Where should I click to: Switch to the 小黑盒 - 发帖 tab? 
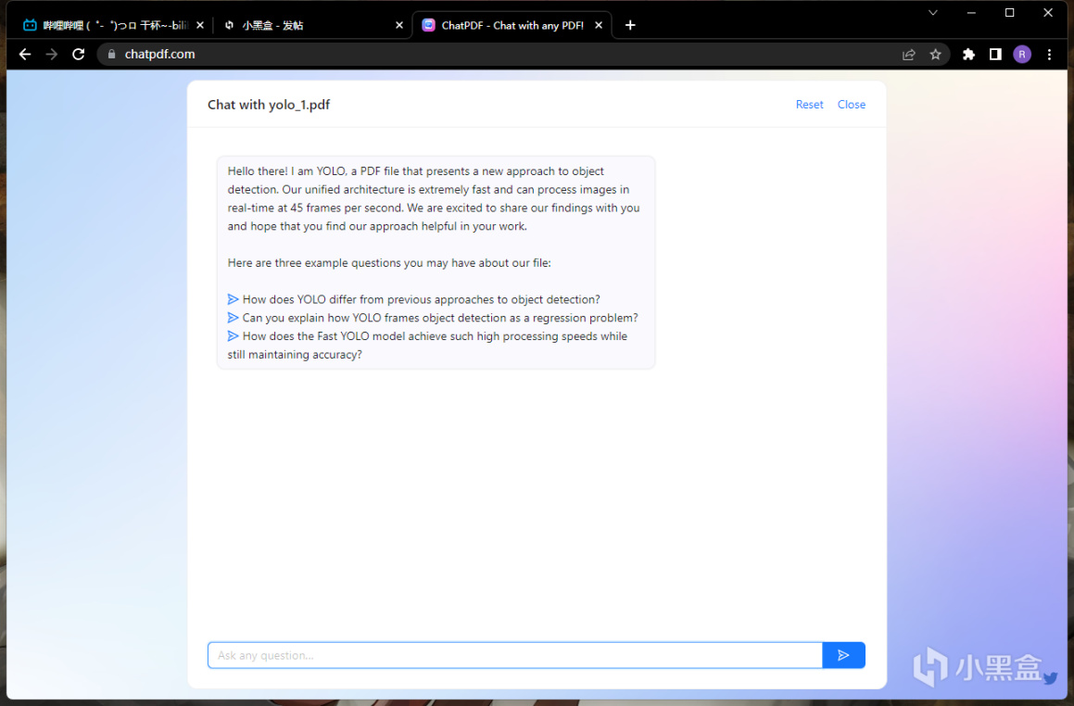pyautogui.click(x=311, y=25)
